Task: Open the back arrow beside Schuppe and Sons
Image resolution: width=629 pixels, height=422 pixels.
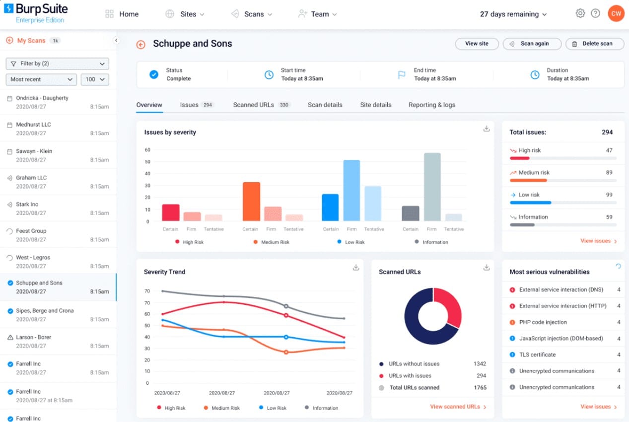Action: click(140, 44)
